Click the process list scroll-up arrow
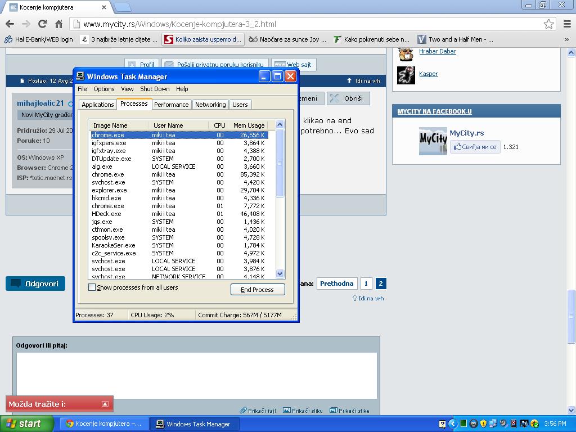The width and height of the screenshot is (576, 432). [x=280, y=125]
